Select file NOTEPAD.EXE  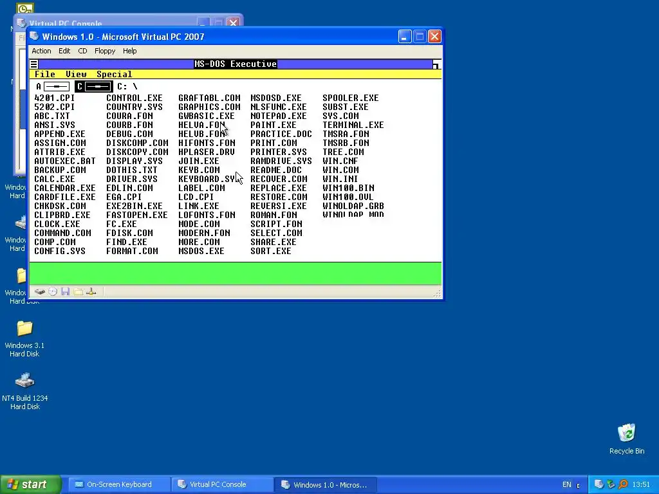pos(278,116)
